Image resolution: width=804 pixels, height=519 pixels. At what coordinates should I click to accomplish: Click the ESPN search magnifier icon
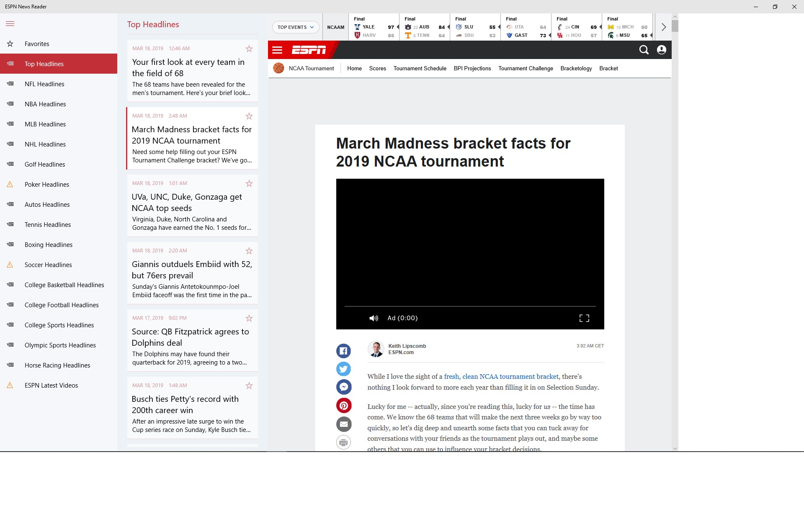click(x=644, y=50)
